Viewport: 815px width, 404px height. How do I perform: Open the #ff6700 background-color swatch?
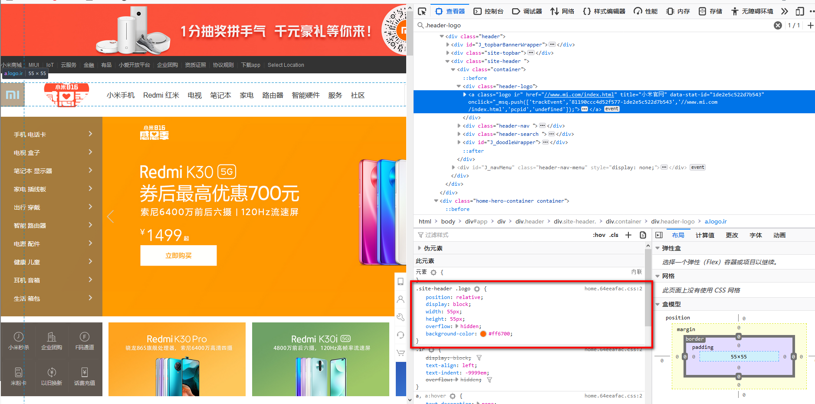(x=483, y=334)
